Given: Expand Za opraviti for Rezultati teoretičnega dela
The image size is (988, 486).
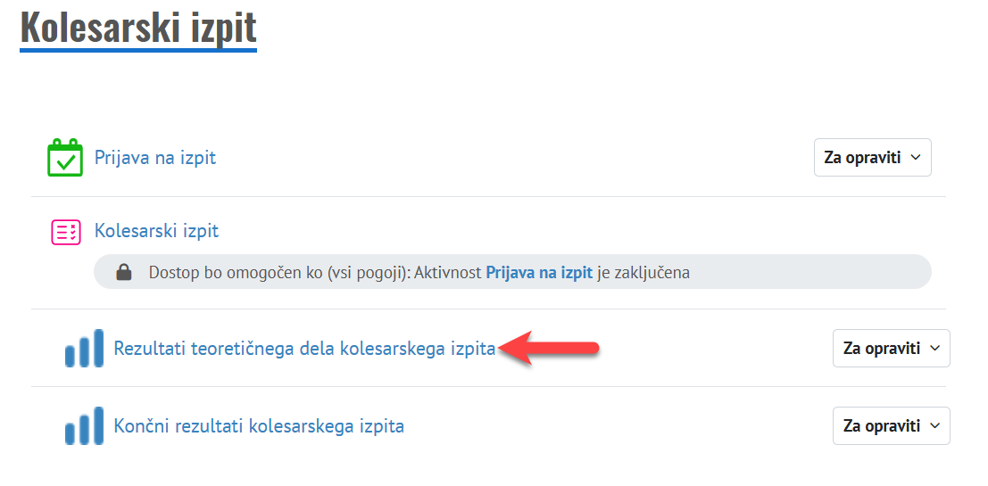Looking at the screenshot, I should [x=891, y=349].
